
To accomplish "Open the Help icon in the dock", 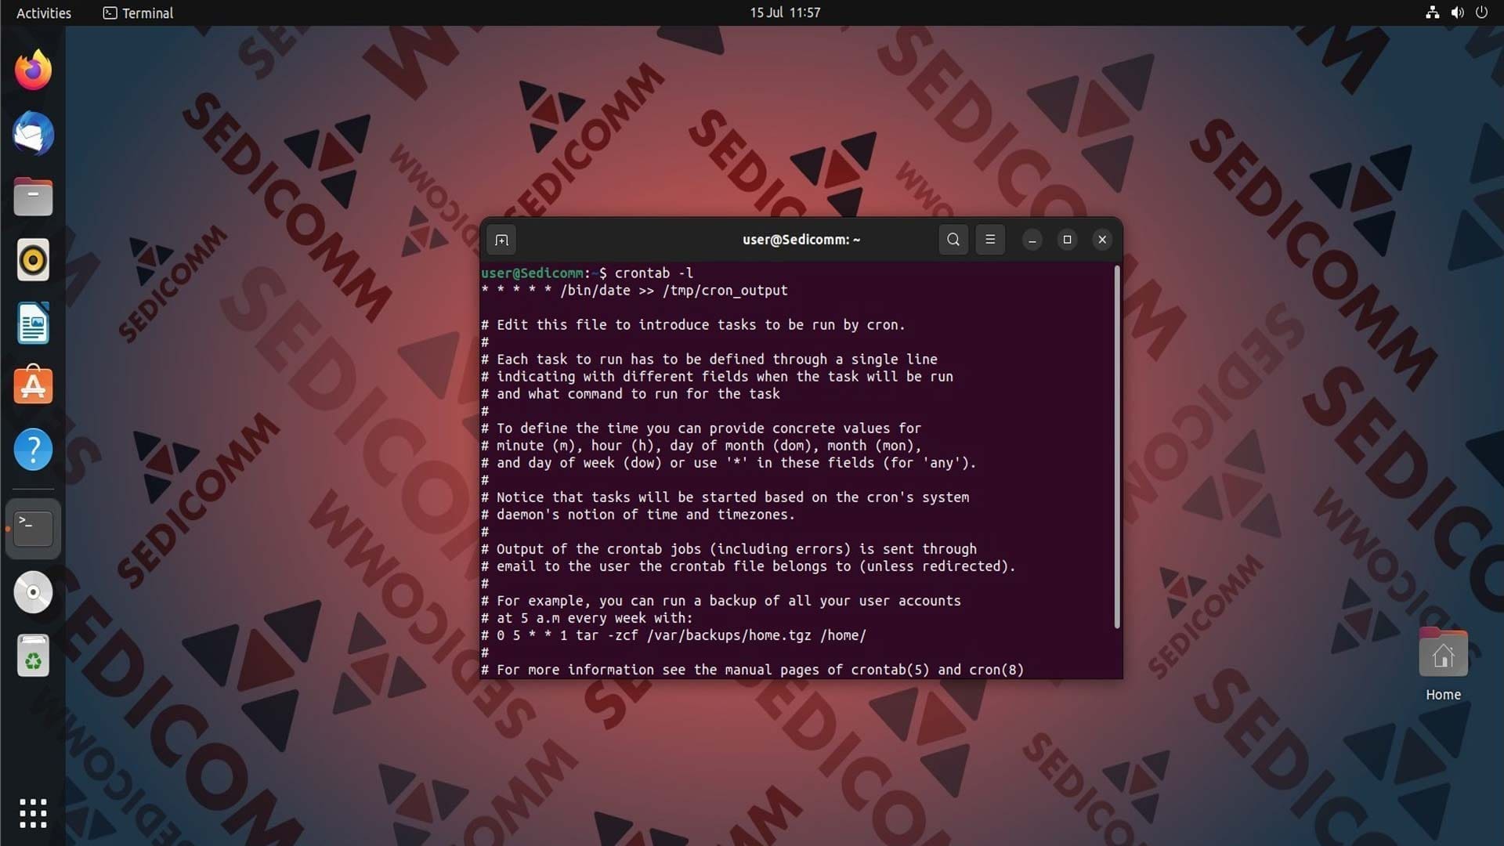I will tap(33, 450).
